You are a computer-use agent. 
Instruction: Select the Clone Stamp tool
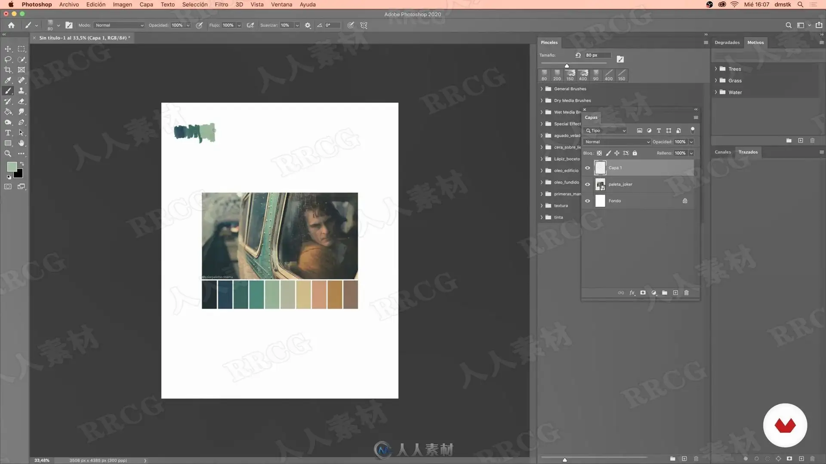[21, 91]
